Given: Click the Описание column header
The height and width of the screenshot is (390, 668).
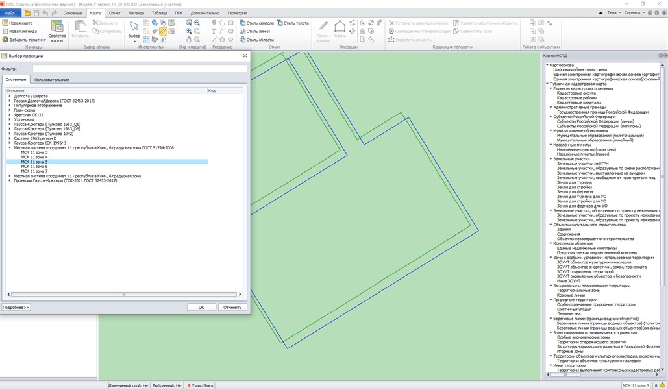Looking at the screenshot, I should pos(106,90).
